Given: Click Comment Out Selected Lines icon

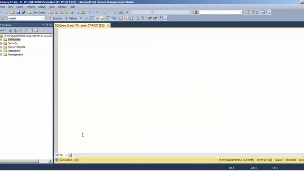Looking at the screenshot, I should point(138,18).
